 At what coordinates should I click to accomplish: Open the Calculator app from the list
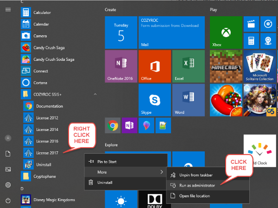[58, 13]
